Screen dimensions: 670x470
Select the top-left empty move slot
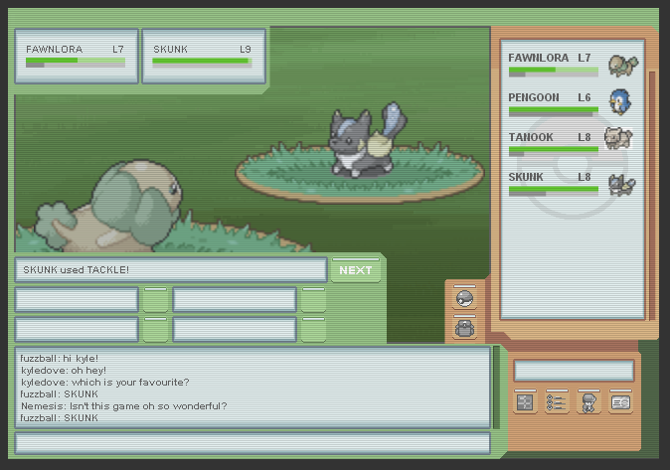click(x=77, y=299)
